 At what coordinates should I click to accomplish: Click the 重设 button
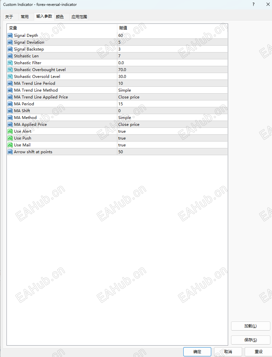pos(259,352)
